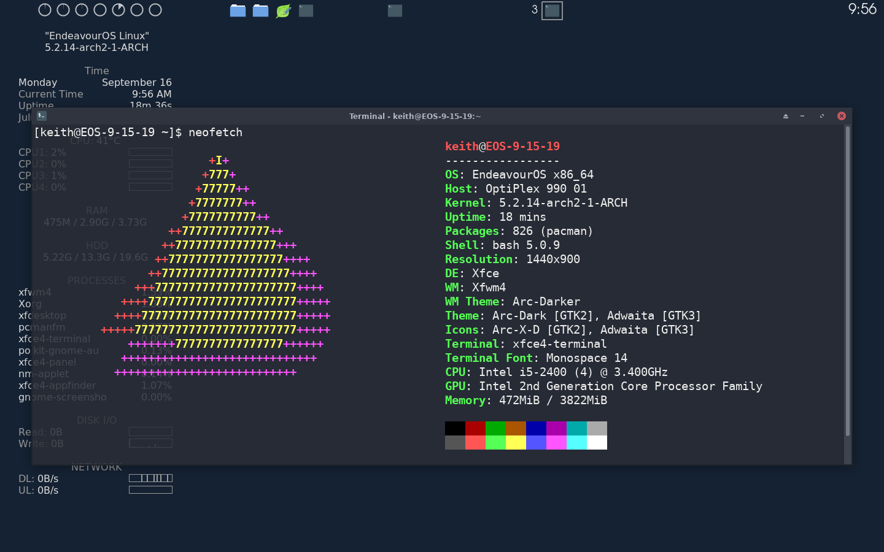The height and width of the screenshot is (552, 884).
Task: Click the white palette block
Action: (x=597, y=442)
